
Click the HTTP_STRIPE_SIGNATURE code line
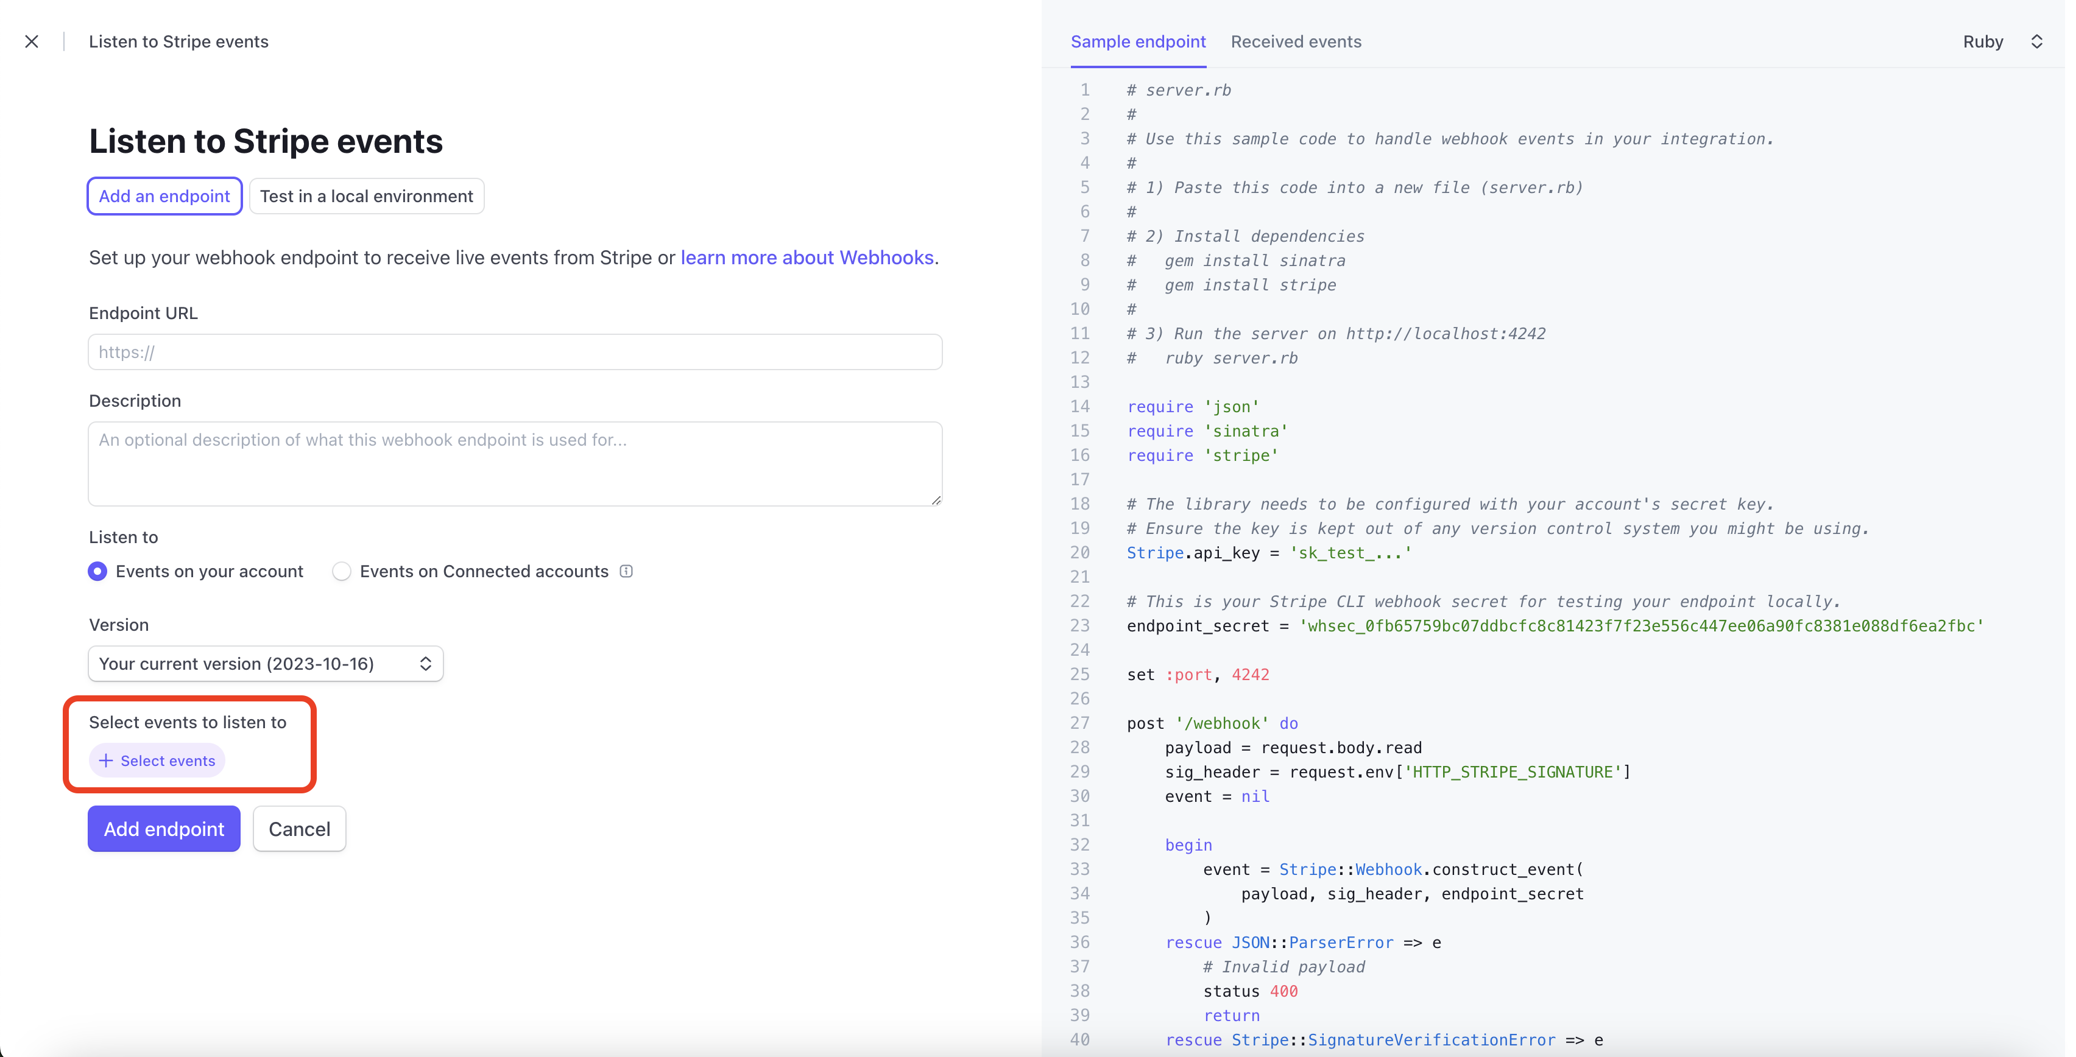[x=1397, y=772]
